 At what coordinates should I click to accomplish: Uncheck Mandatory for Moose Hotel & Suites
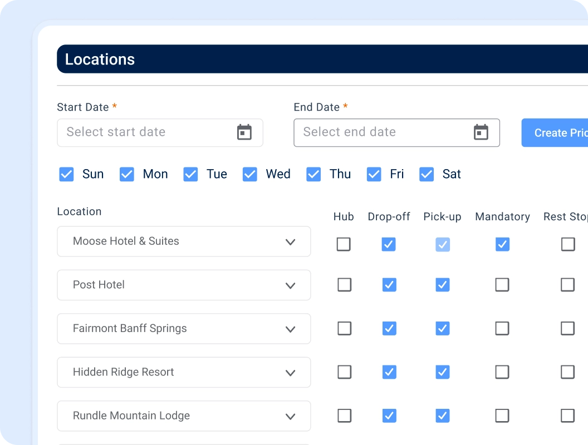(502, 244)
